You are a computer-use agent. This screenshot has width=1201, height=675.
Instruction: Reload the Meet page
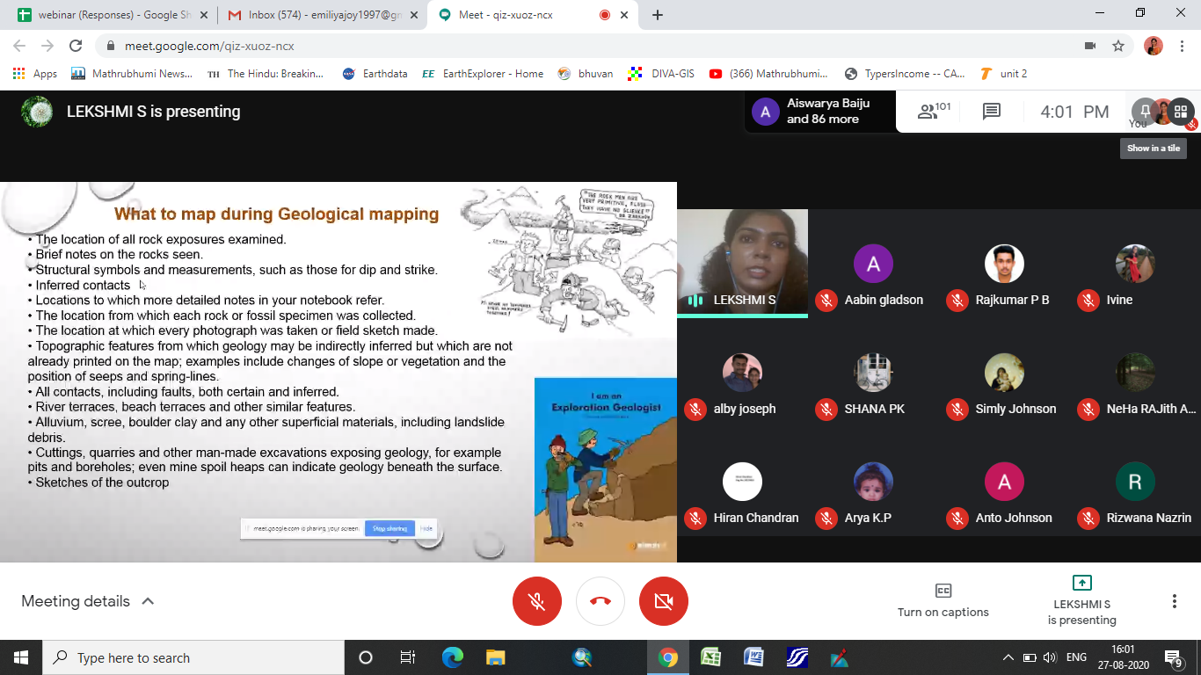(x=76, y=46)
